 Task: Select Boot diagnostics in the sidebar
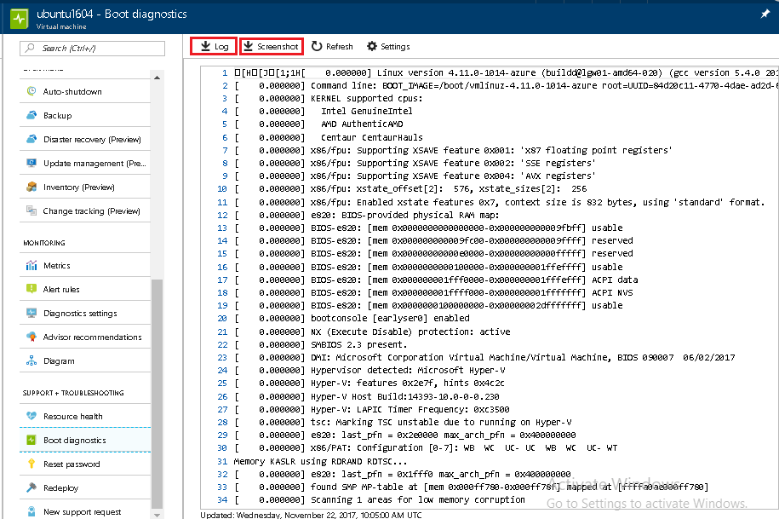[x=85, y=440]
